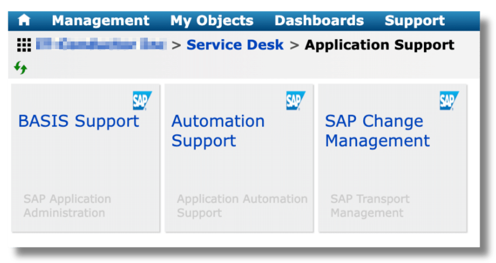The height and width of the screenshot is (263, 496).
Task: Open the SAP Change Management title link
Action: [377, 131]
